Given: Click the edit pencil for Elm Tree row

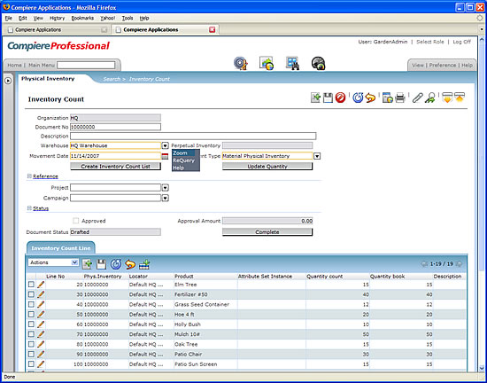Looking at the screenshot, I should click(x=41, y=285).
